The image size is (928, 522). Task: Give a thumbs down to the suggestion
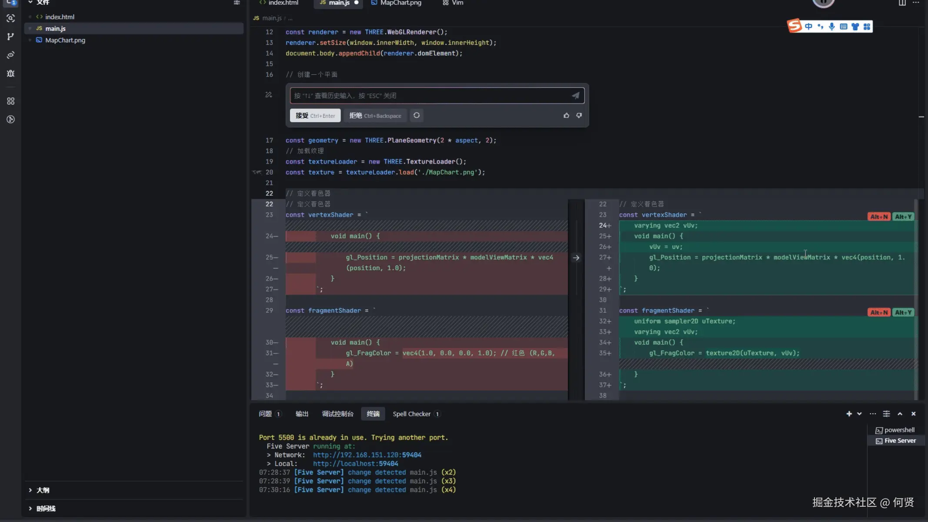point(579,115)
